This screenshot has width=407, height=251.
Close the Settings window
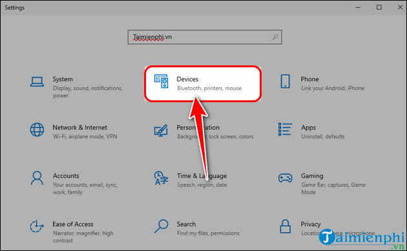click(400, 7)
